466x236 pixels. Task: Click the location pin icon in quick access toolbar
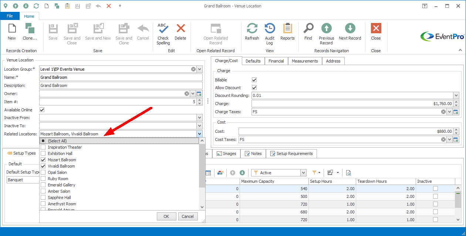6,6
